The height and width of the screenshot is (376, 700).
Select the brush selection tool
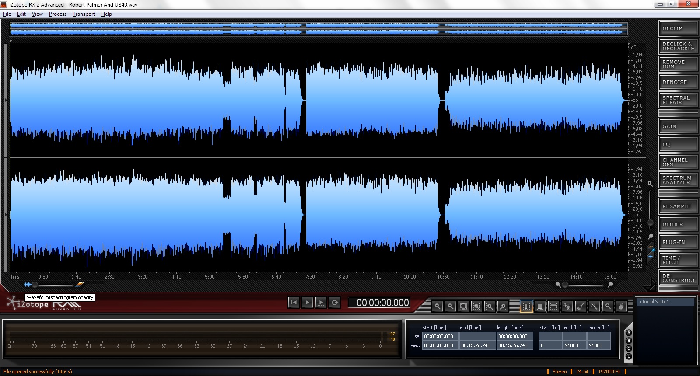coord(581,306)
